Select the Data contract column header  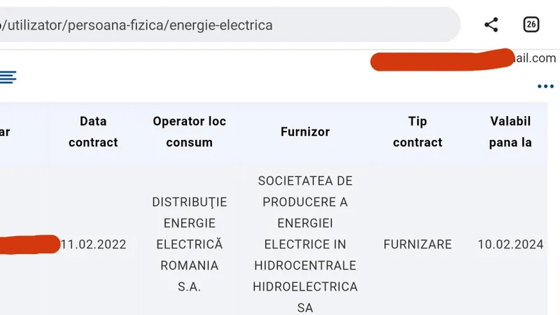point(93,132)
